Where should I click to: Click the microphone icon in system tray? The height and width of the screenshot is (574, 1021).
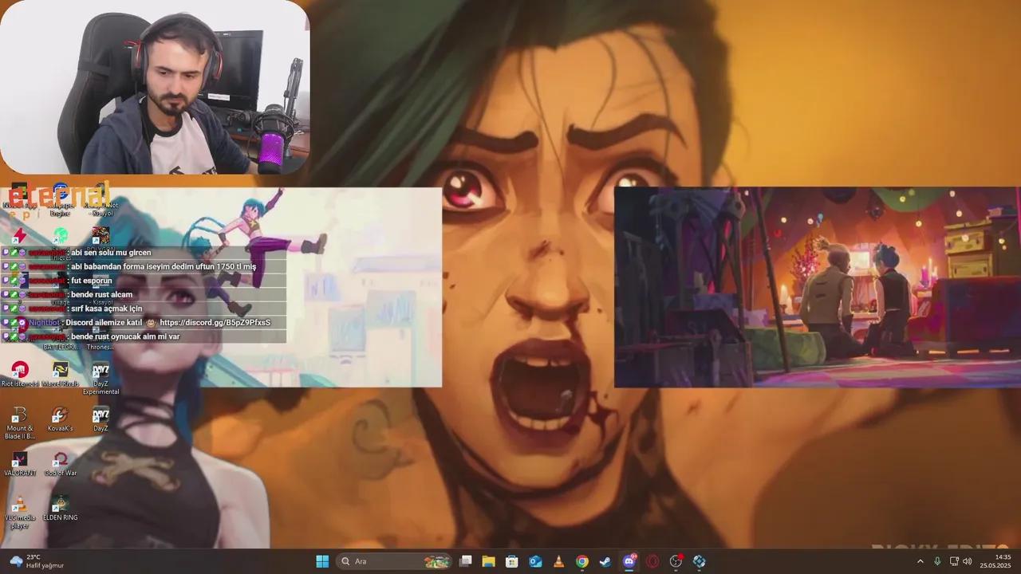click(x=937, y=561)
